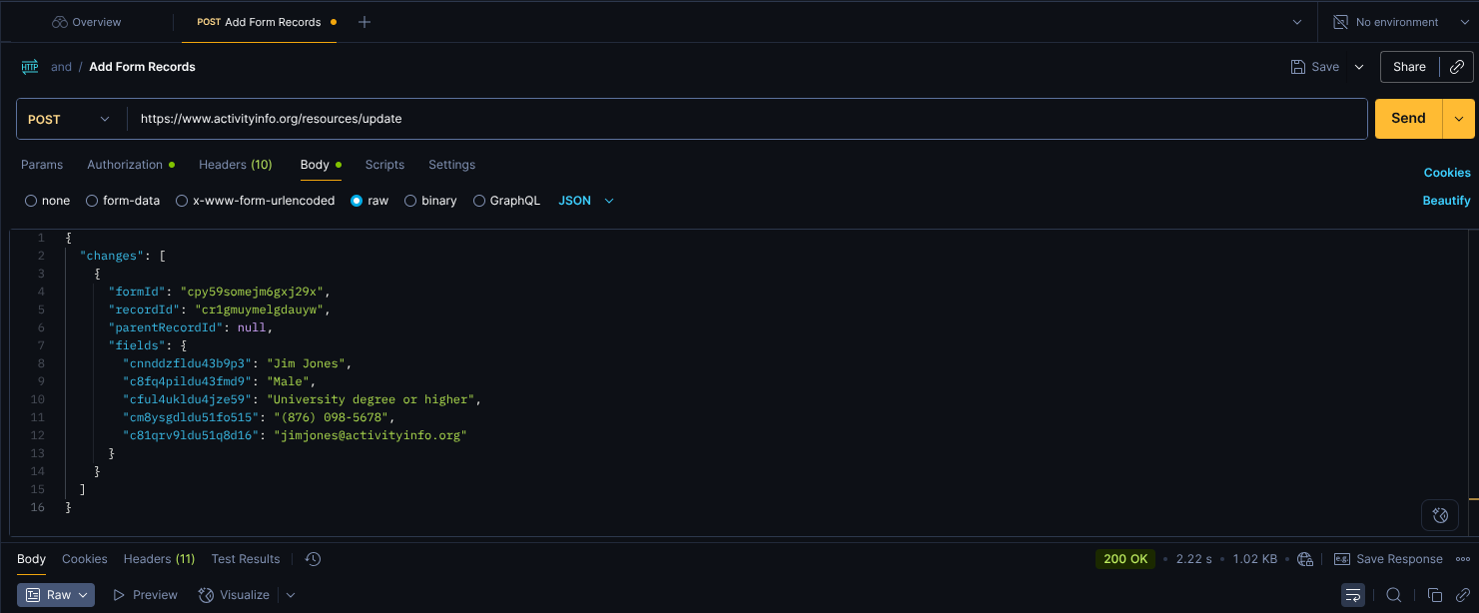
Task: Open response Body tab
Action: (x=31, y=559)
